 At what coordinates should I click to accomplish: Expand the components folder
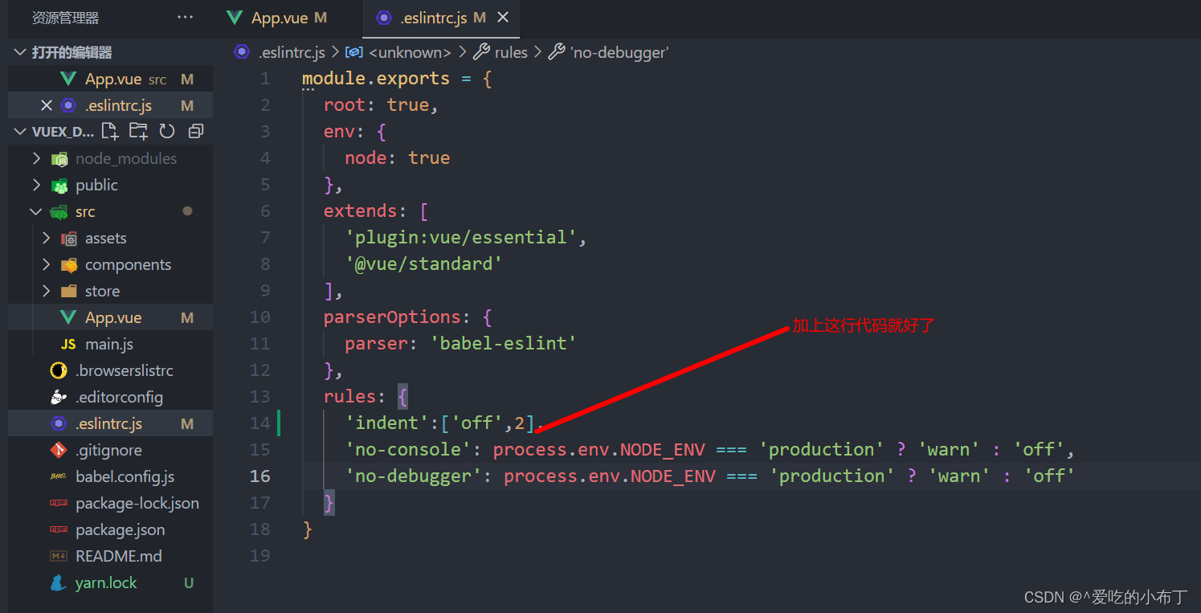point(47,264)
